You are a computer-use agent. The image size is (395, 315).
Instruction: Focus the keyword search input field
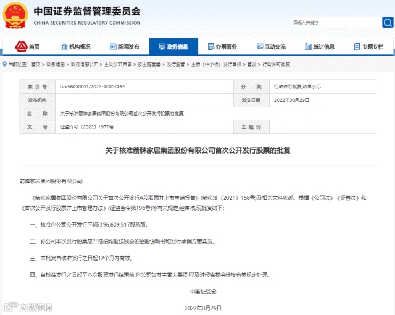pos(337,22)
